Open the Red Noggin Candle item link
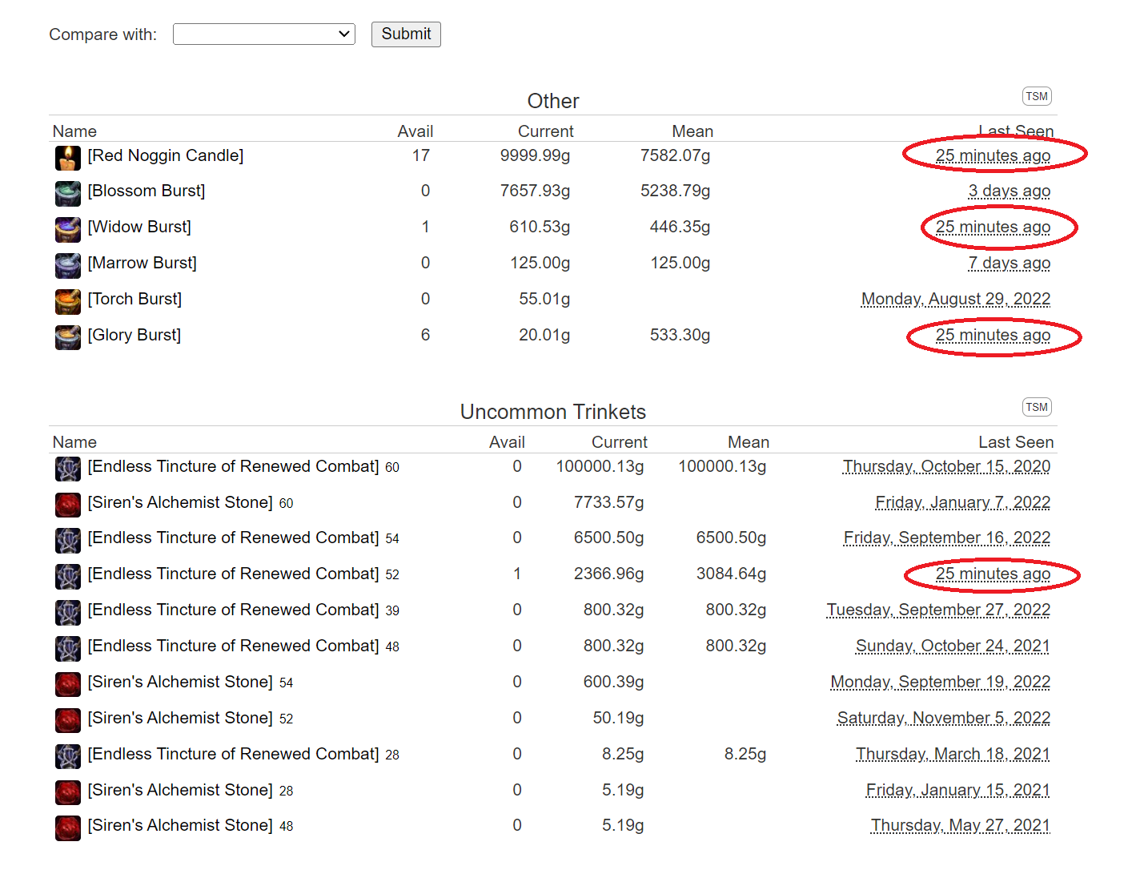The width and height of the screenshot is (1136, 874). [166, 155]
